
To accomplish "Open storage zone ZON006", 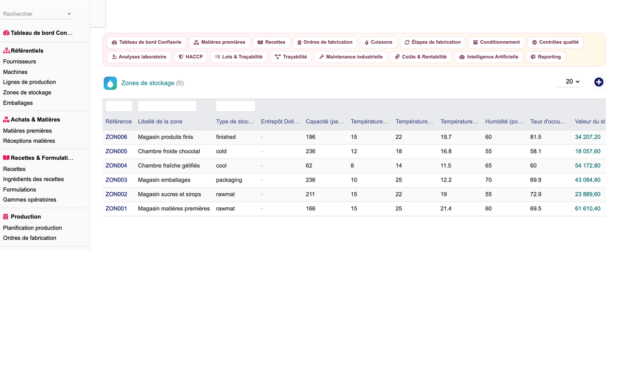I will 116,137.
